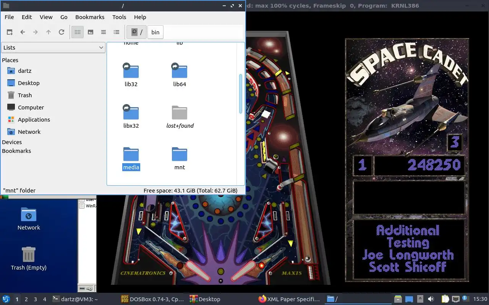The height and width of the screenshot is (305, 489).
Task: Click the root "/" path button
Action: pyautogui.click(x=137, y=32)
